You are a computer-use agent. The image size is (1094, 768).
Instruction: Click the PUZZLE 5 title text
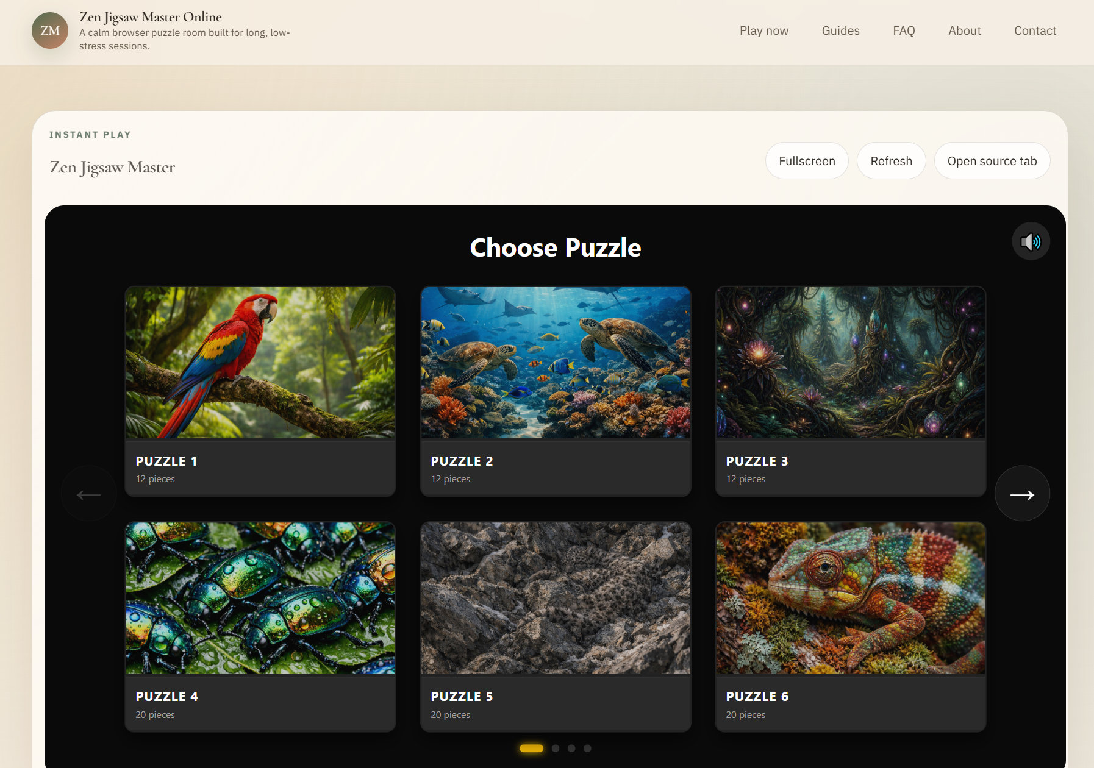(462, 697)
